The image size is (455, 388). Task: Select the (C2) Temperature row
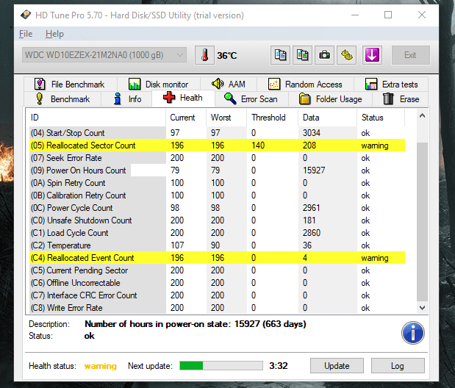tap(217, 245)
